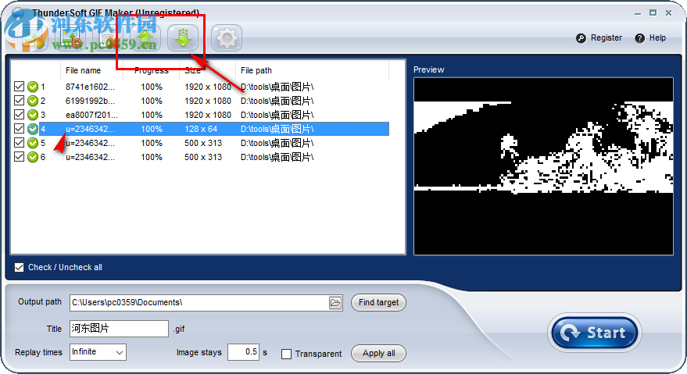
Task: Click the Image stays seconds field
Action: (x=243, y=352)
